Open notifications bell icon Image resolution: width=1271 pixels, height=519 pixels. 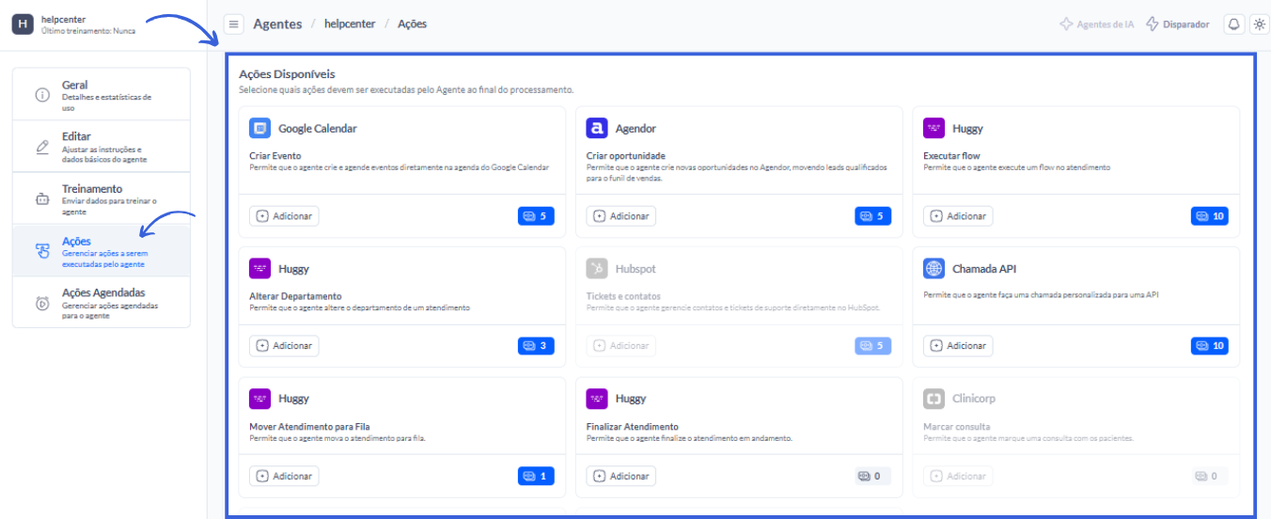coord(1232,24)
